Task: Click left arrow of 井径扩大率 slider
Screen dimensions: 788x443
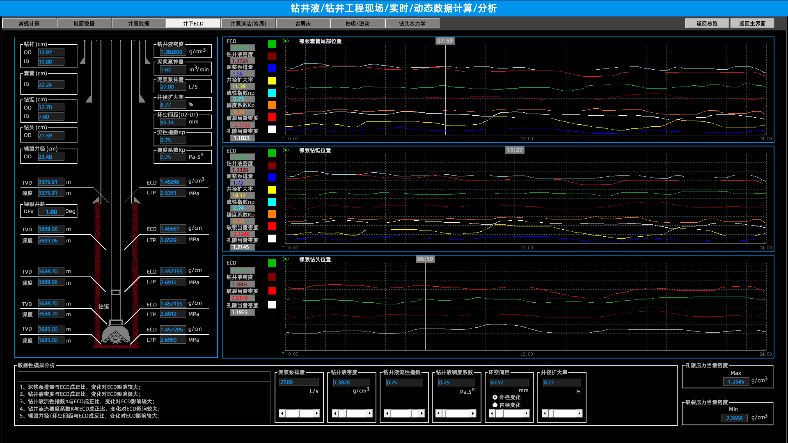Action: point(544,413)
